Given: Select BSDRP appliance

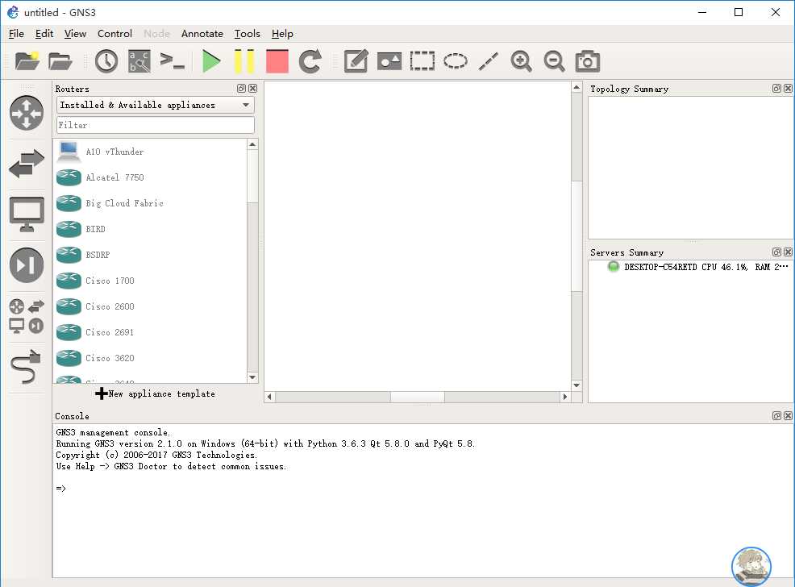Looking at the screenshot, I should coord(150,255).
